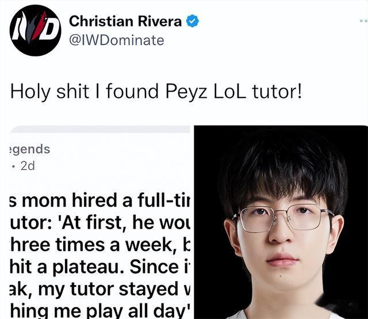The height and width of the screenshot is (319, 368).
Task: Click the white letter D in avatar logo
Action: point(51,29)
